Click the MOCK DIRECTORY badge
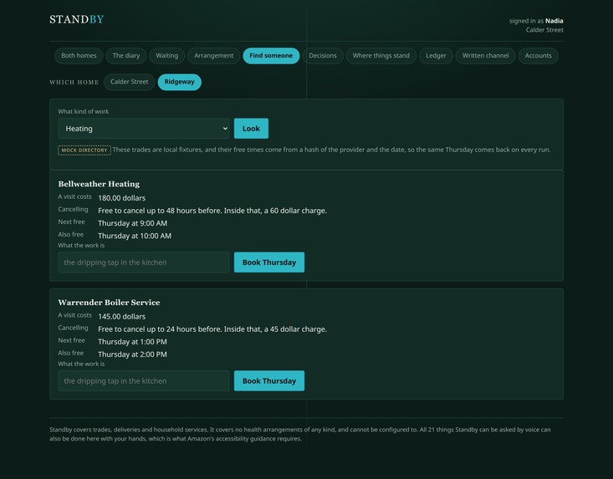This screenshot has height=479, width=613. [84, 150]
